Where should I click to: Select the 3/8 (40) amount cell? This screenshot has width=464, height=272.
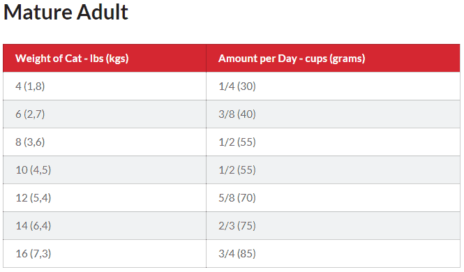[x=334, y=114]
